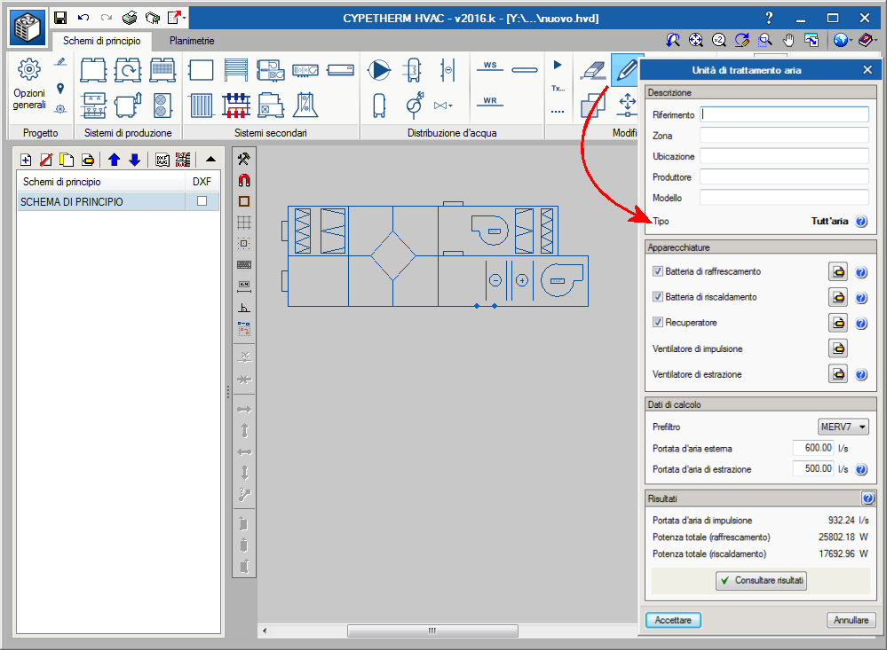Viewport: 887px width, 650px height.
Task: Select the expansion vessel icon
Action: (379, 106)
